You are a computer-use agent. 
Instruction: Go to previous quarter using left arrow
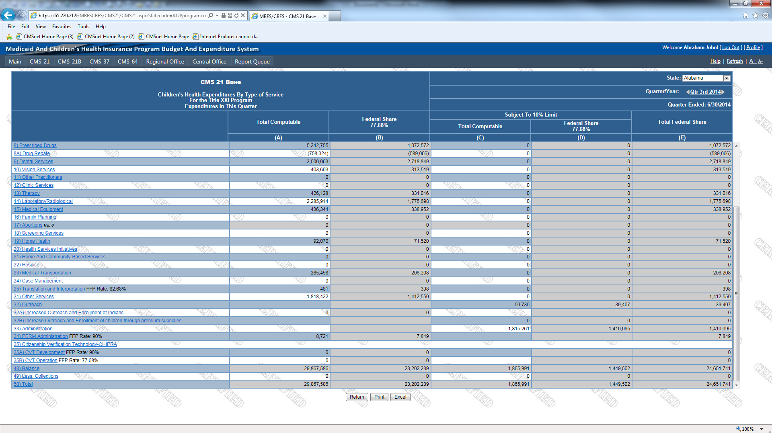click(688, 92)
